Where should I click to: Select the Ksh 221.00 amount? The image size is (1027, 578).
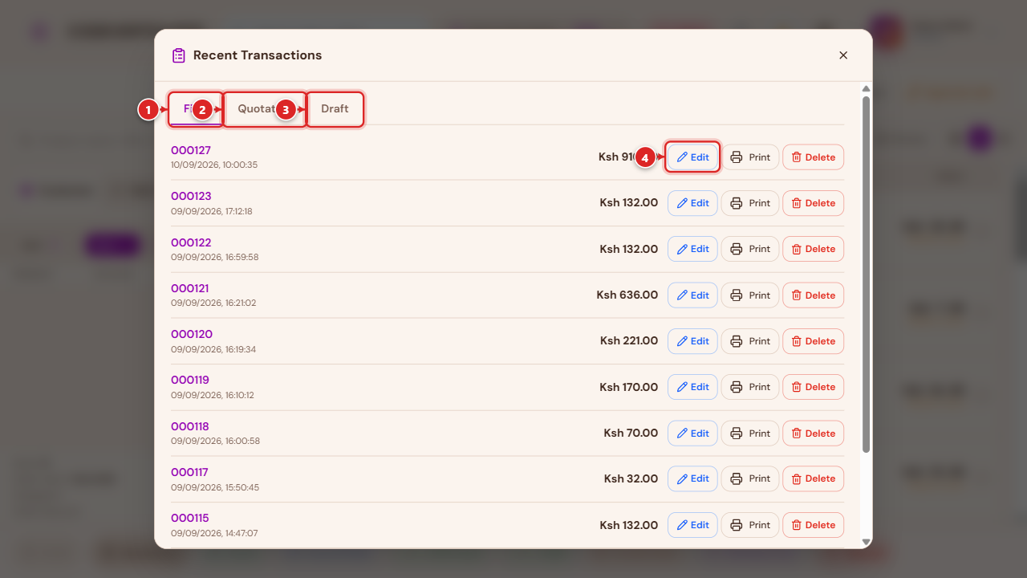click(x=629, y=341)
